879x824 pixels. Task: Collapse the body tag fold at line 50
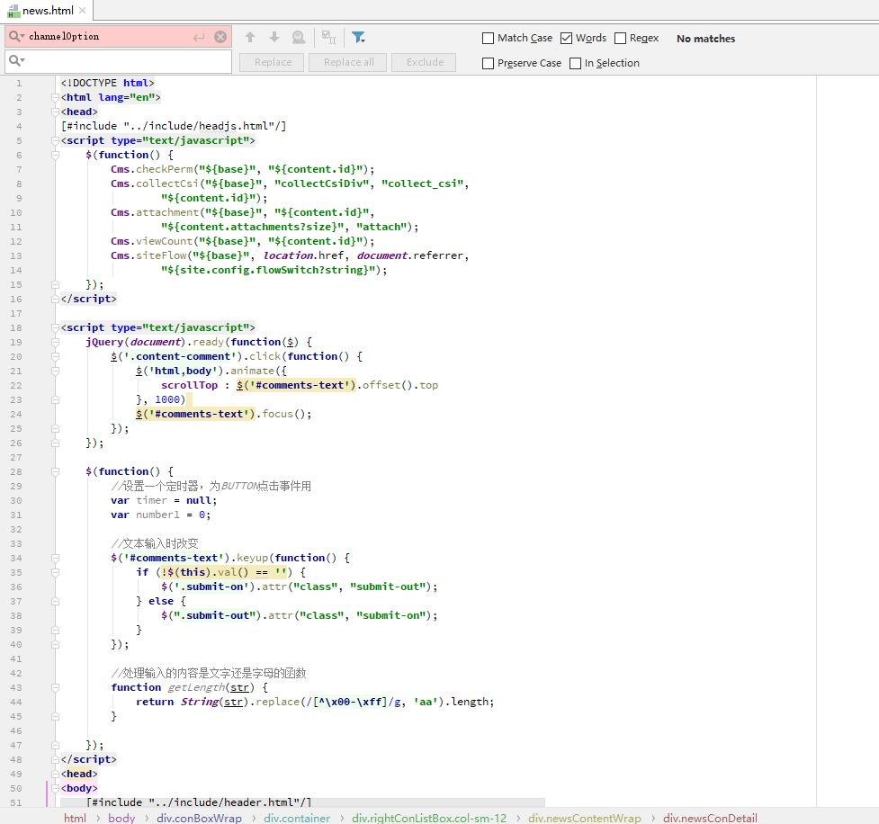tap(55, 788)
